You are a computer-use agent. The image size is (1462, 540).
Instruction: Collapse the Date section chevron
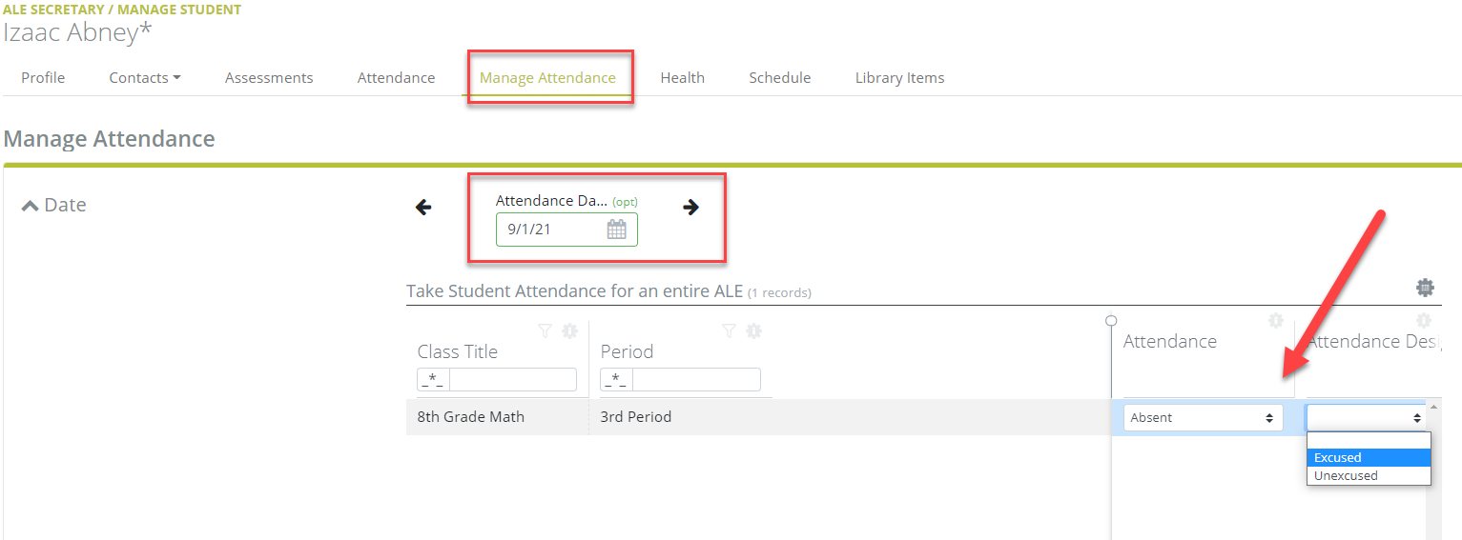[31, 205]
